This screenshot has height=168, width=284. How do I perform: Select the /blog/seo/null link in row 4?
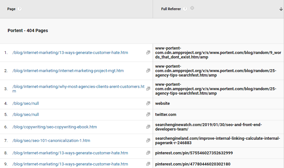(25, 104)
